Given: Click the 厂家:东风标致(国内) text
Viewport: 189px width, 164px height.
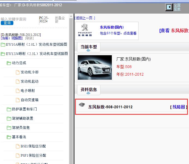Looking at the screenshot, I should (x=134, y=59).
